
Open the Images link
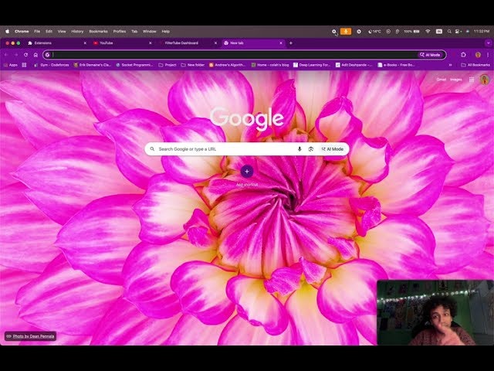(456, 80)
